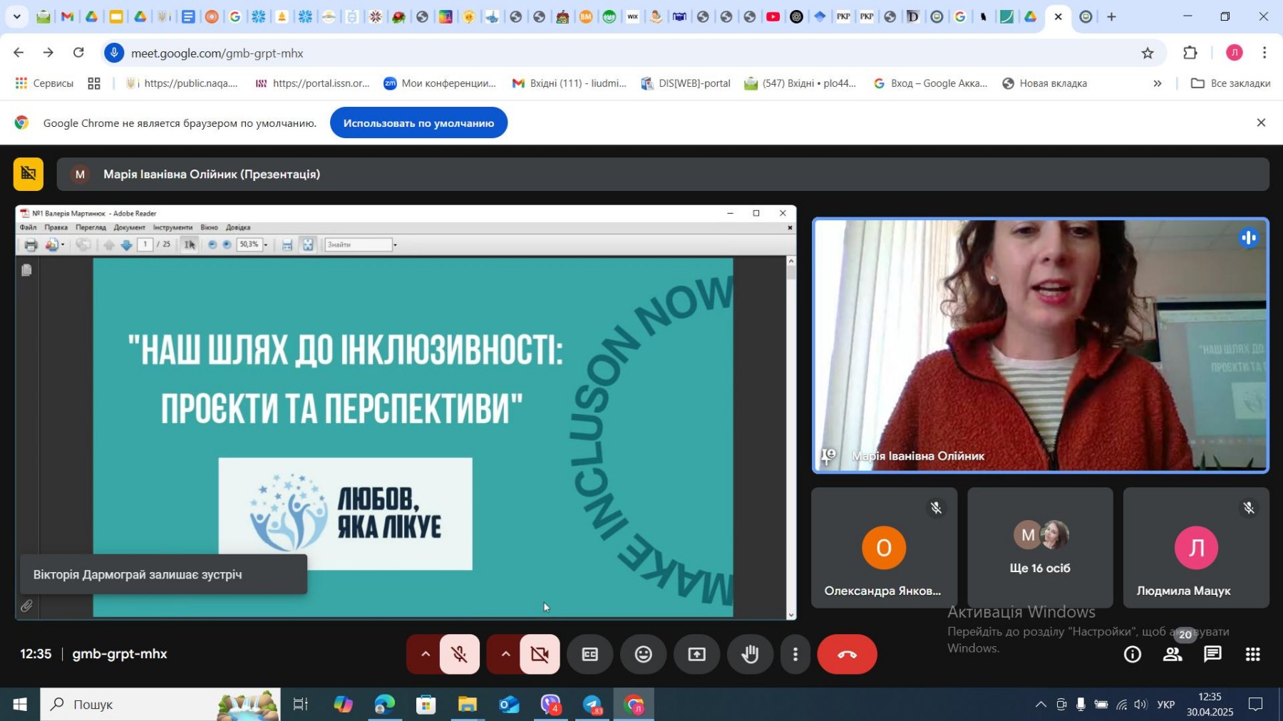This screenshot has height=721, width=1283.
Task: Expand audio settings arrow
Action: [x=425, y=654]
